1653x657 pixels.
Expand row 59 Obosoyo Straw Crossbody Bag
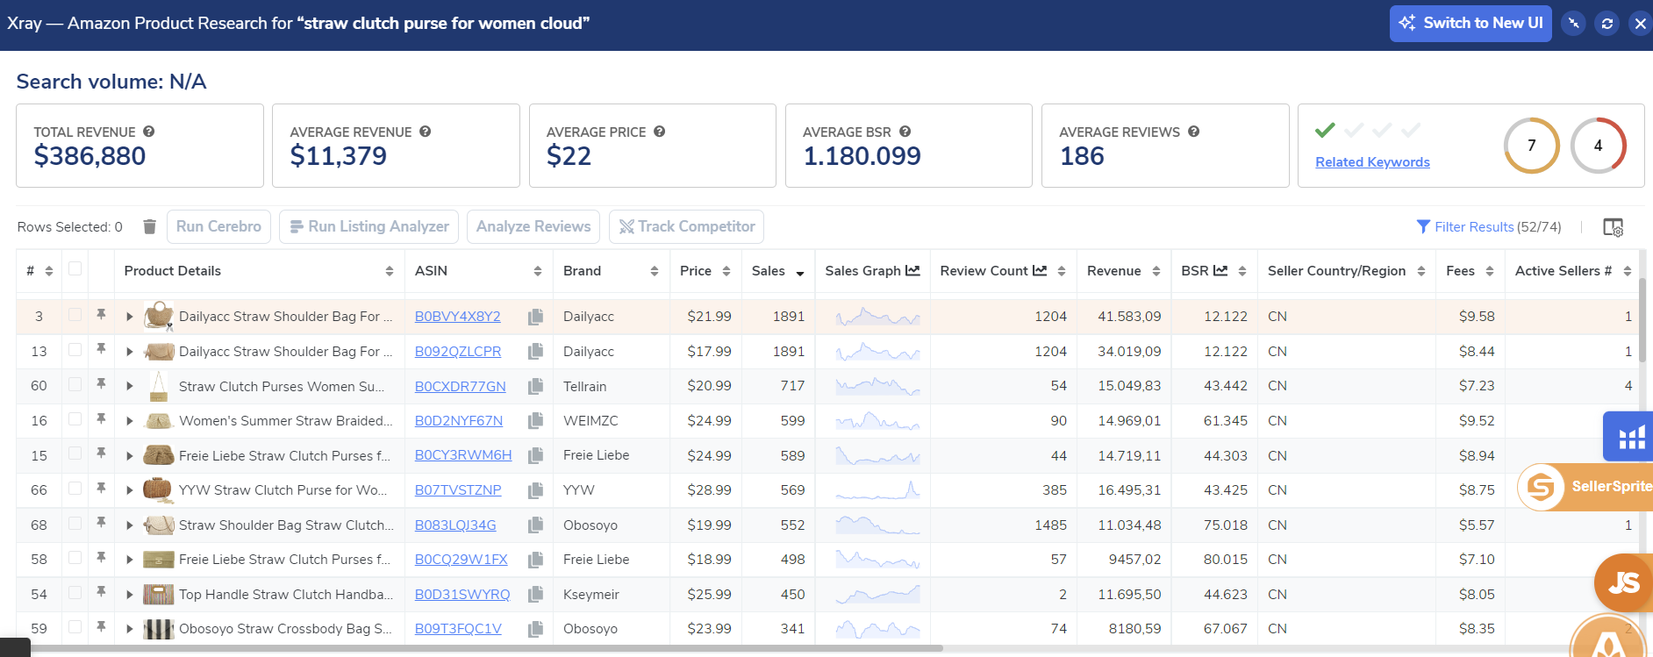tap(129, 629)
